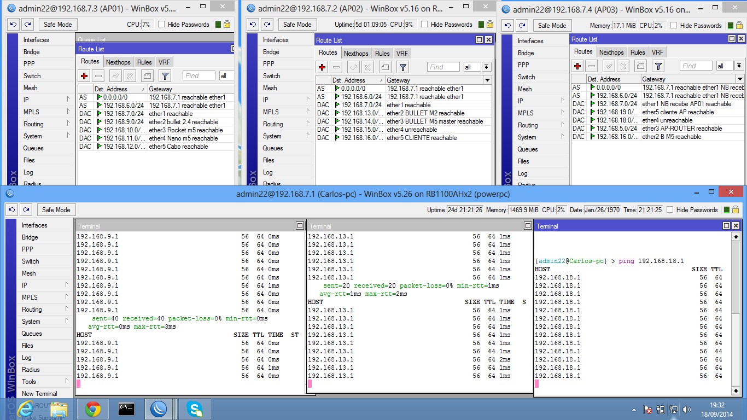Select the VRF tab in AP03 Route List

point(657,52)
